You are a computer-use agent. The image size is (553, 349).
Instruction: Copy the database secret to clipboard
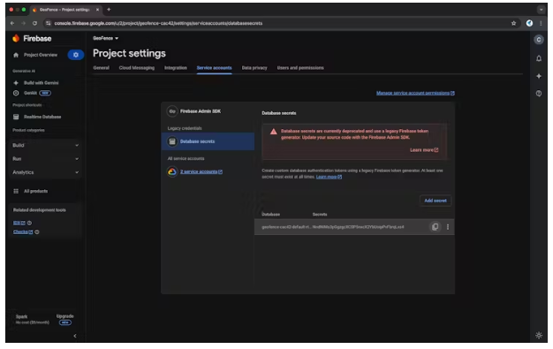pyautogui.click(x=435, y=227)
